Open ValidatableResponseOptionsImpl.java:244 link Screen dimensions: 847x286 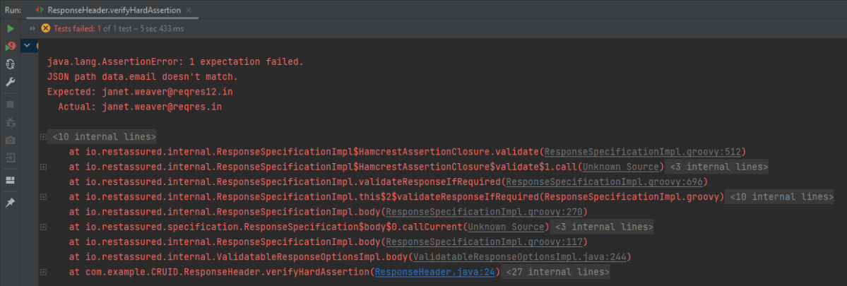[521, 257]
